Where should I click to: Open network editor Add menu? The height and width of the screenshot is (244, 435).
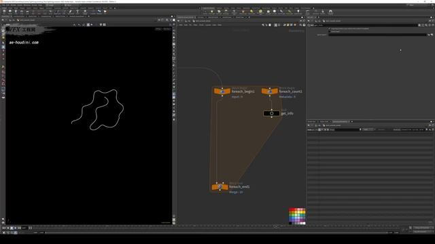pyautogui.click(x=181, y=25)
